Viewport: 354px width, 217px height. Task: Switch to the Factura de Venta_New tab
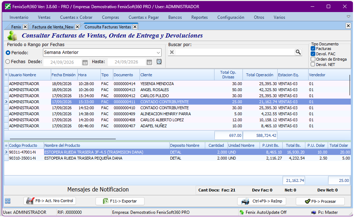coord(53,27)
